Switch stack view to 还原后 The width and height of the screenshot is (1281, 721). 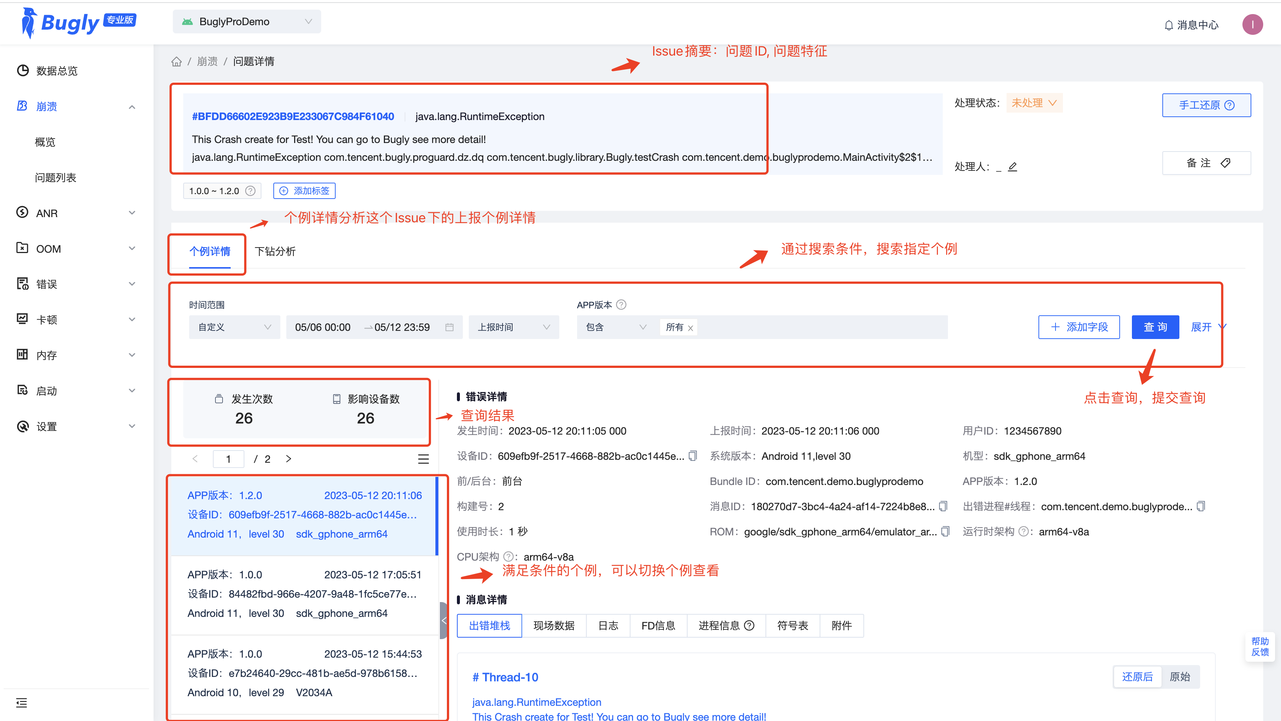(1137, 677)
